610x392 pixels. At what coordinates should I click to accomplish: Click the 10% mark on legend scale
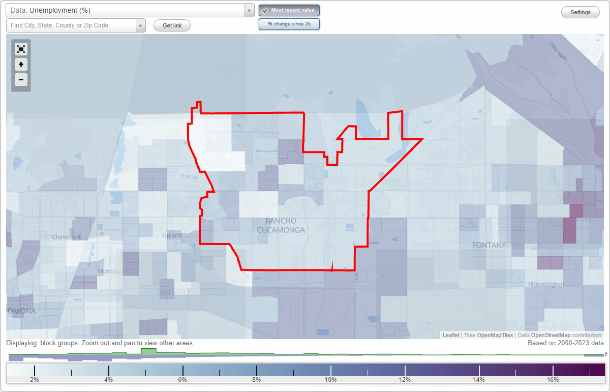(331, 380)
